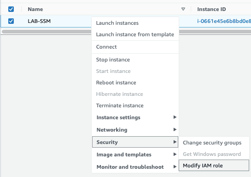Choose Modify IAM role in submenu
This screenshot has width=251, height=177.
pos(214,166)
